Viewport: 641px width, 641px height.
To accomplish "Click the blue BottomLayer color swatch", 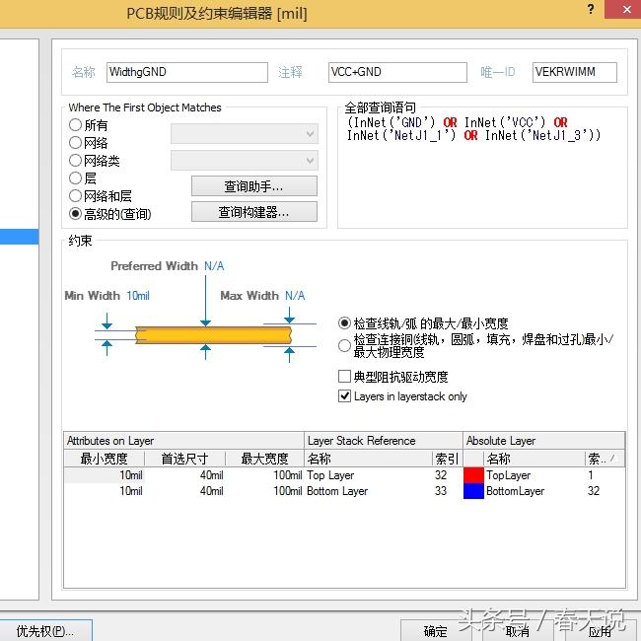I will tap(473, 491).
